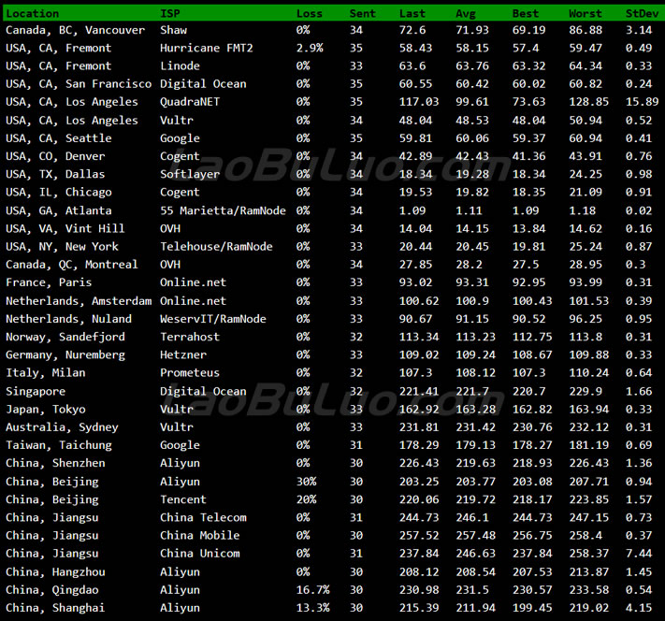
Task: Click the 2.9% loss value
Action: click(310, 48)
